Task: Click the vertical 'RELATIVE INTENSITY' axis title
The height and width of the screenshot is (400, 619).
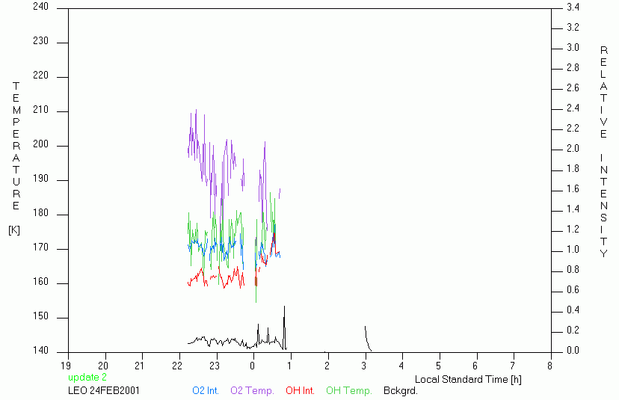Action: pos(603,152)
